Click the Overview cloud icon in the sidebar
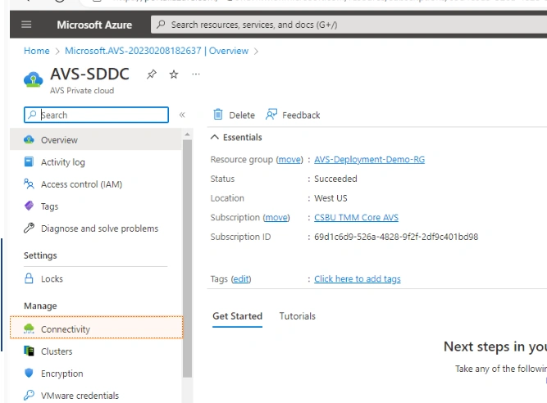547x403 pixels. [29, 140]
